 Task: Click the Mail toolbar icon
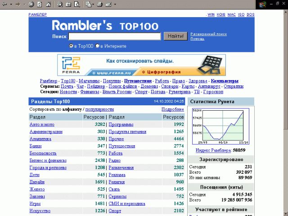(x=89, y=4)
